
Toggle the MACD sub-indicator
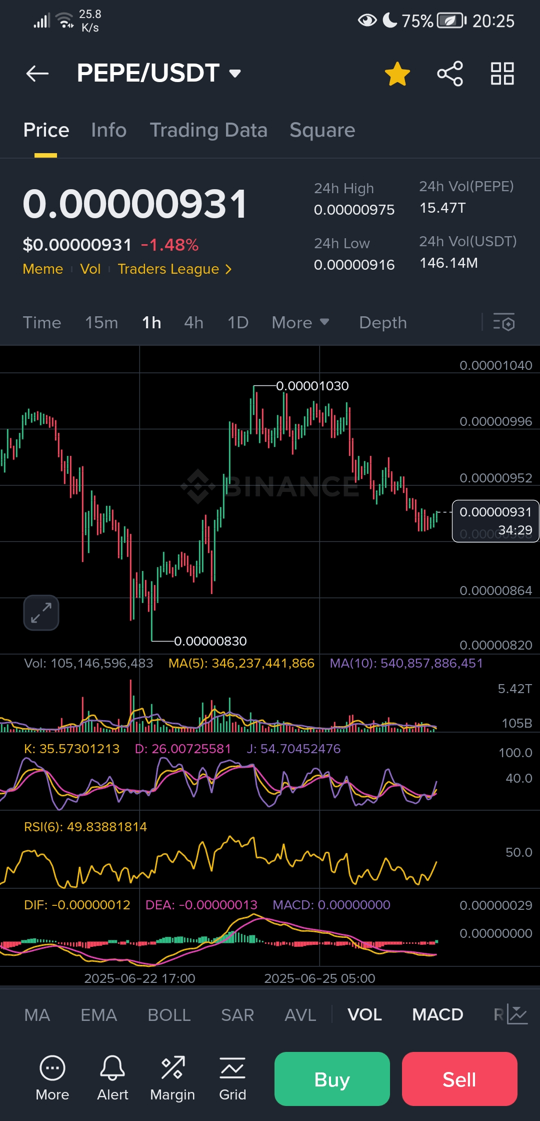[437, 1015]
